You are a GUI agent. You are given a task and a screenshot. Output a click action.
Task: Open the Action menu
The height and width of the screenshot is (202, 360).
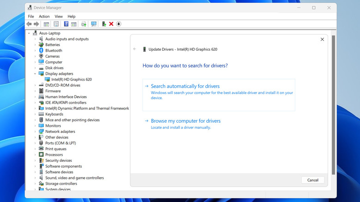tap(44, 16)
